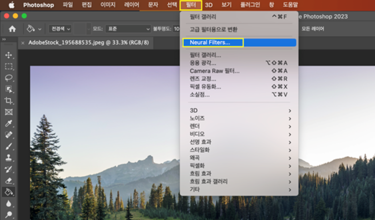The image size is (375, 220).
Task: Expand the toolbar with double-arrow icon
Action: (4, 39)
